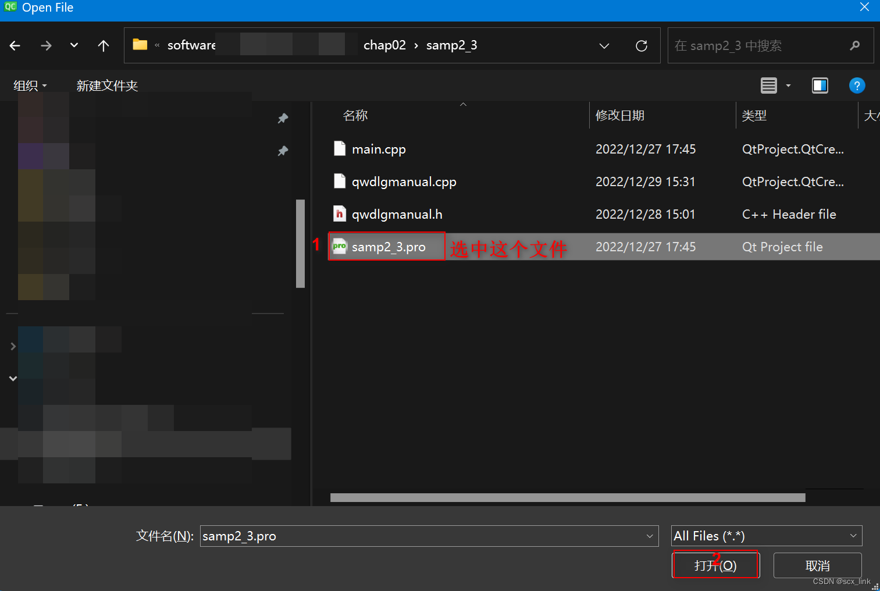Viewport: 880px width, 591px height.
Task: Click the second pin icon in navigation pane
Action: tap(283, 151)
